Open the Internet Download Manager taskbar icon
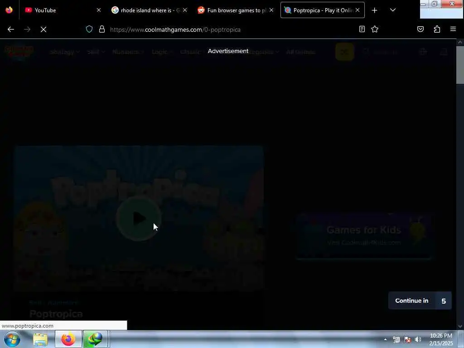 point(95,339)
